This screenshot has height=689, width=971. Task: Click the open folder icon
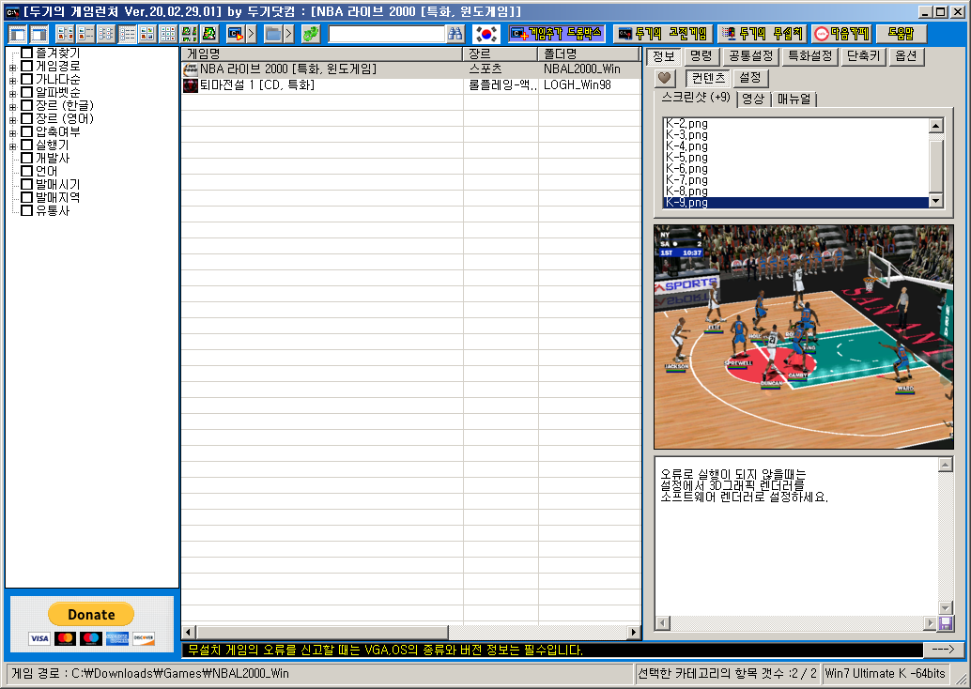(273, 34)
